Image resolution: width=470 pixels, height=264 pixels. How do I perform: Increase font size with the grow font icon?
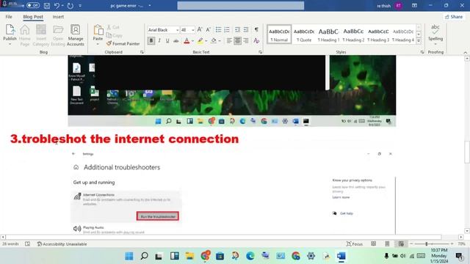click(x=200, y=29)
